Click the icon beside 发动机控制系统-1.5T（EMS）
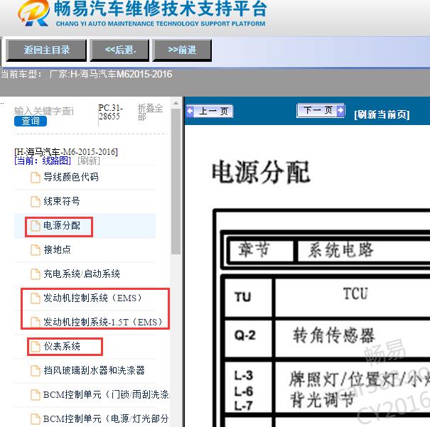 [x=35, y=322]
